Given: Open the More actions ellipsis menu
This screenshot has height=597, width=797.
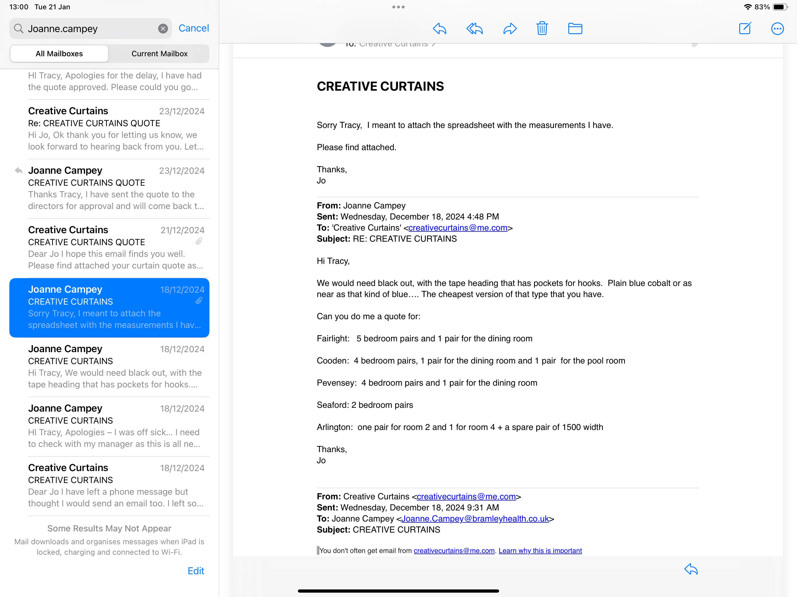Looking at the screenshot, I should pos(777,29).
